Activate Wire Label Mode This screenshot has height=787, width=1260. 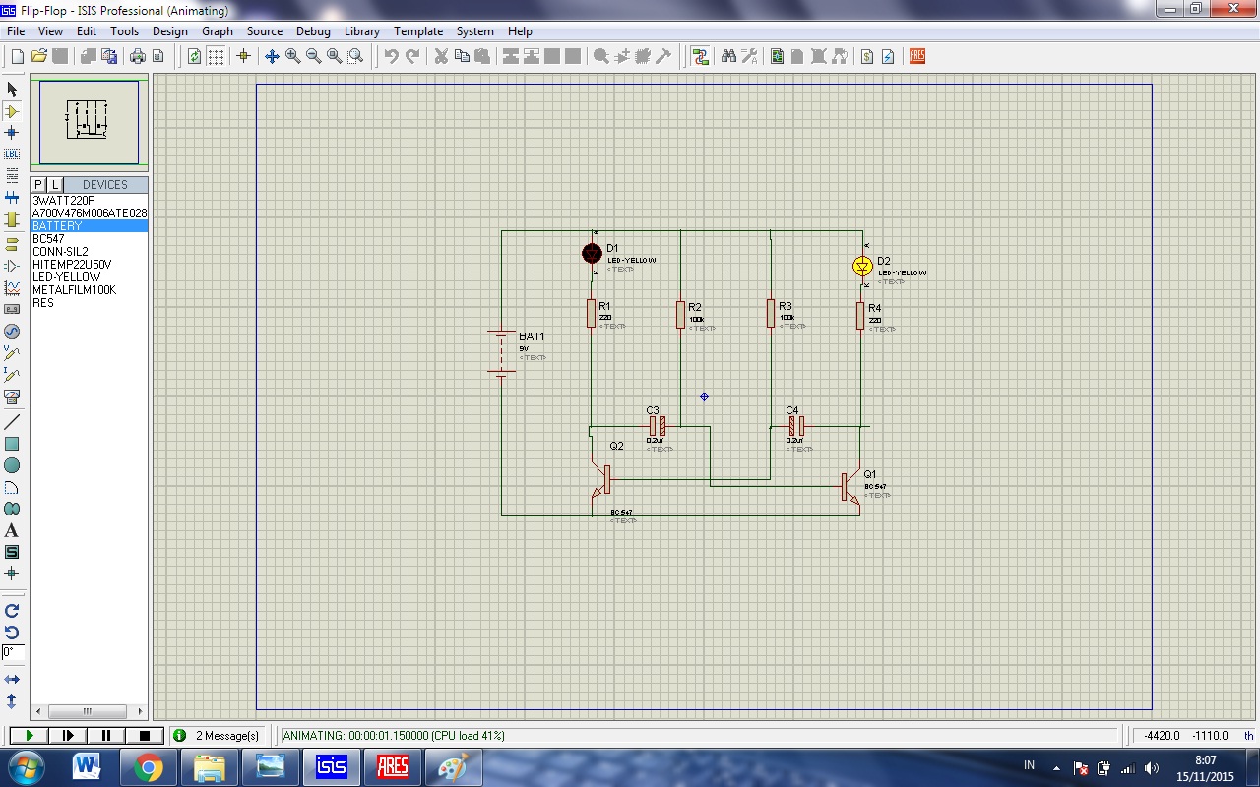coord(13,154)
